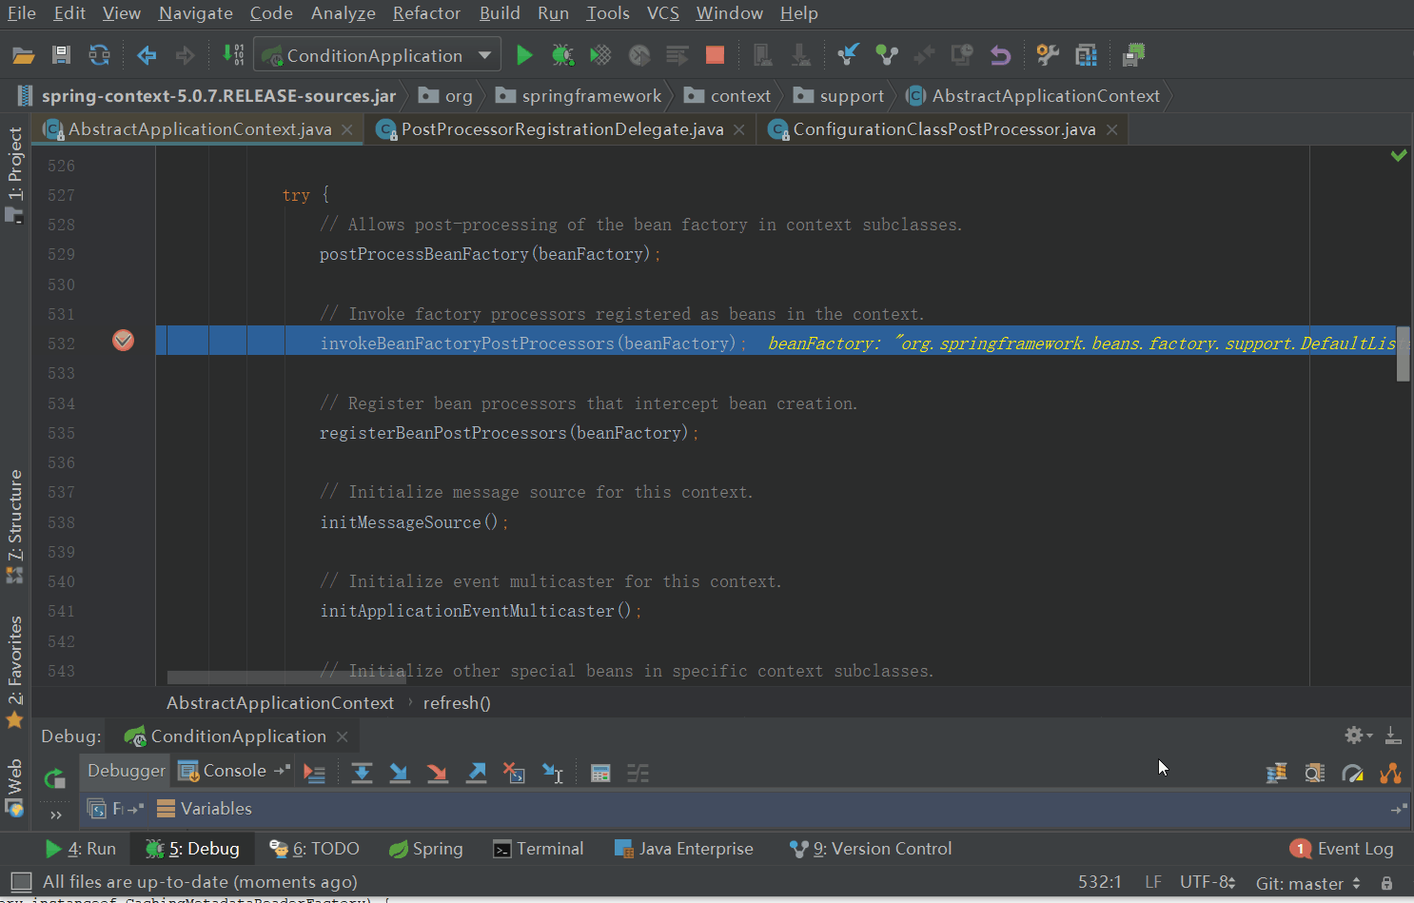Close the ConditionApplication debug session tab
The image size is (1414, 903).
tap(343, 736)
